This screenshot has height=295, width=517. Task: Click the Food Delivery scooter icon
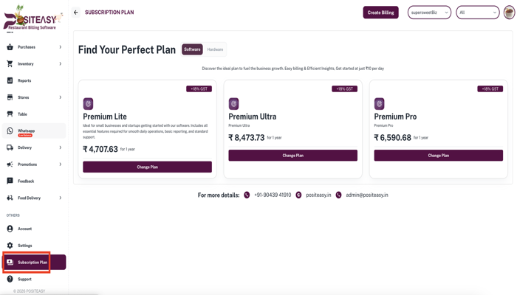click(x=10, y=198)
